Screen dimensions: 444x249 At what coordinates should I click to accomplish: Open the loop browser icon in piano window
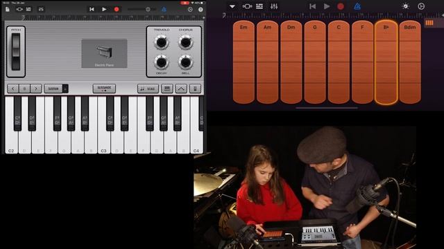[190, 9]
